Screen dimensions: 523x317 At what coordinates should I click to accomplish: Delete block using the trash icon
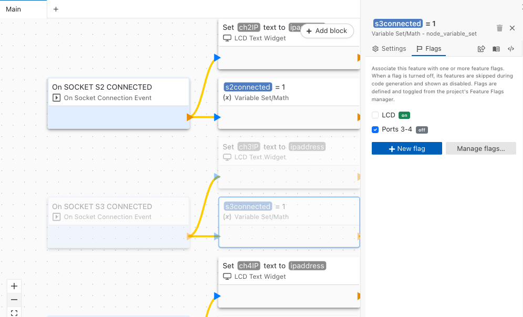click(499, 28)
